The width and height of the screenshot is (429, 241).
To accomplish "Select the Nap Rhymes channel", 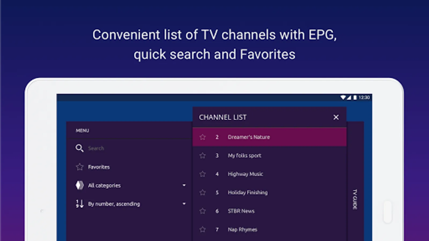I will pos(269,229).
